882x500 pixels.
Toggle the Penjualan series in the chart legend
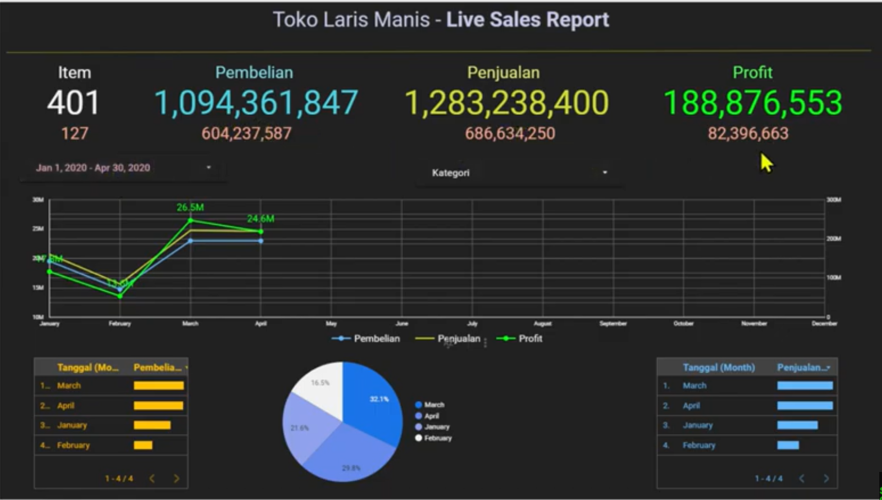[459, 339]
